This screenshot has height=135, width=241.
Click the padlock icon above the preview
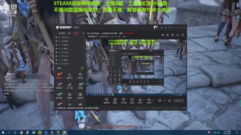tap(167, 35)
